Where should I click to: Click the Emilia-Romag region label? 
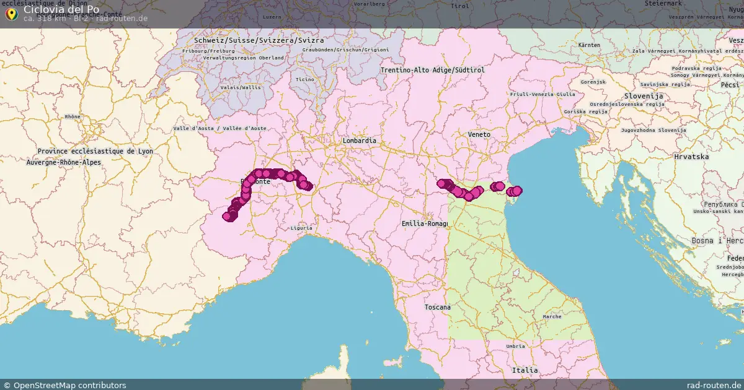click(x=425, y=223)
